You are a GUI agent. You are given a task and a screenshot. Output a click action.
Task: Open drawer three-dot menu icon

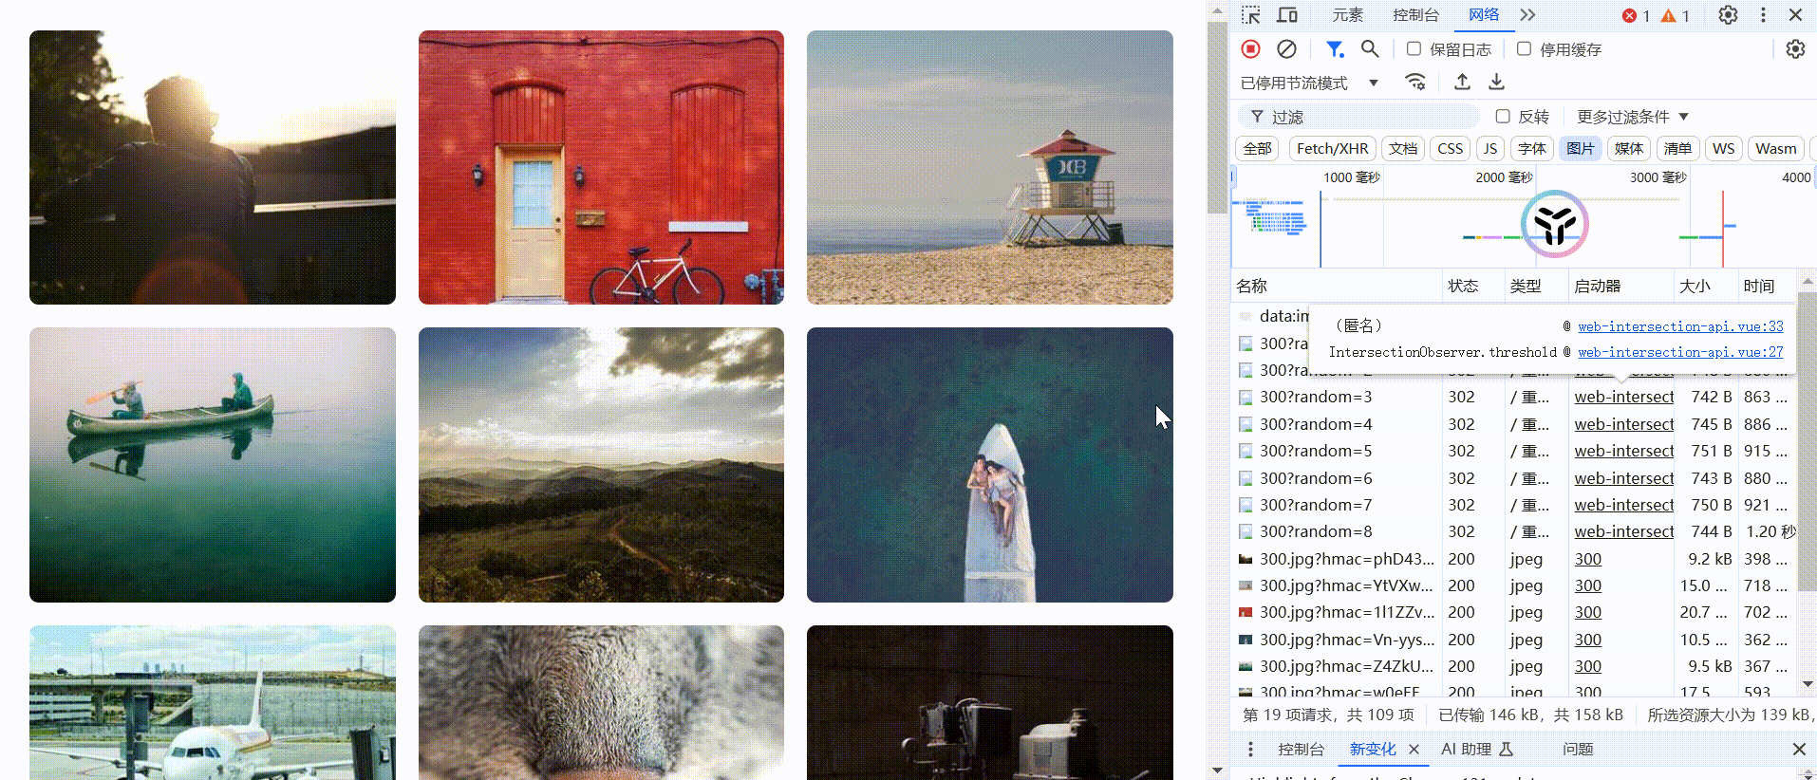click(1250, 749)
